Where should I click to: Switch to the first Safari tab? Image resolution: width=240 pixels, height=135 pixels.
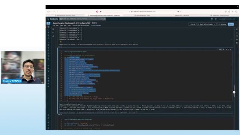65,15
